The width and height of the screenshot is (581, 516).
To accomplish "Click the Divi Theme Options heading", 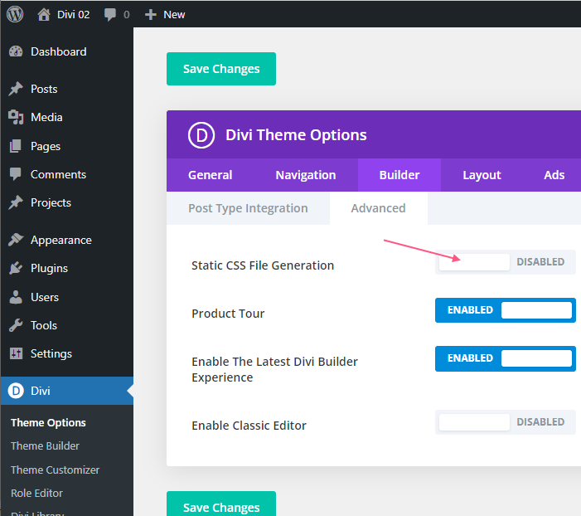I will [296, 135].
